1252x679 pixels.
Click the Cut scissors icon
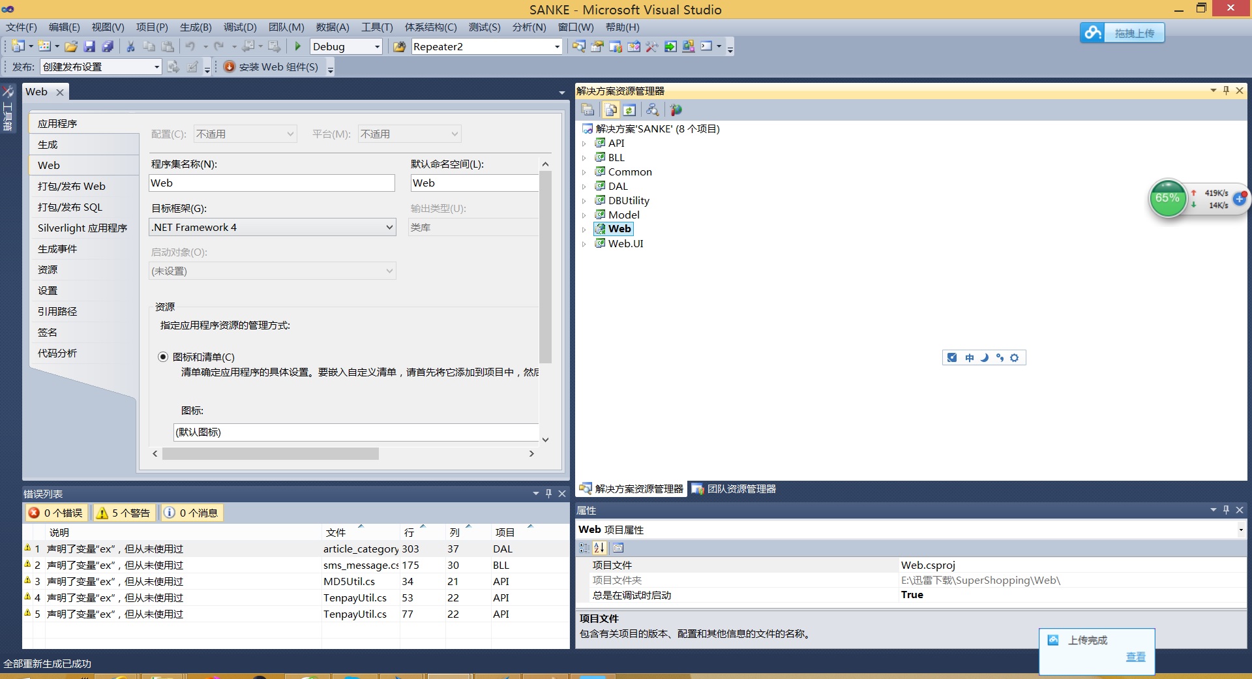click(x=130, y=46)
